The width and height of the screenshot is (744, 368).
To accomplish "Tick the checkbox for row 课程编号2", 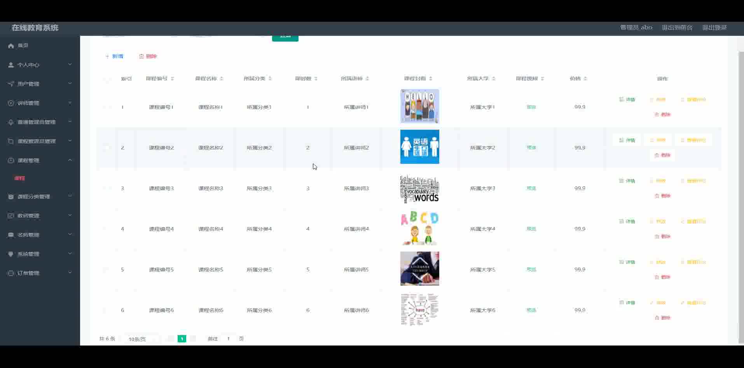I will point(106,148).
